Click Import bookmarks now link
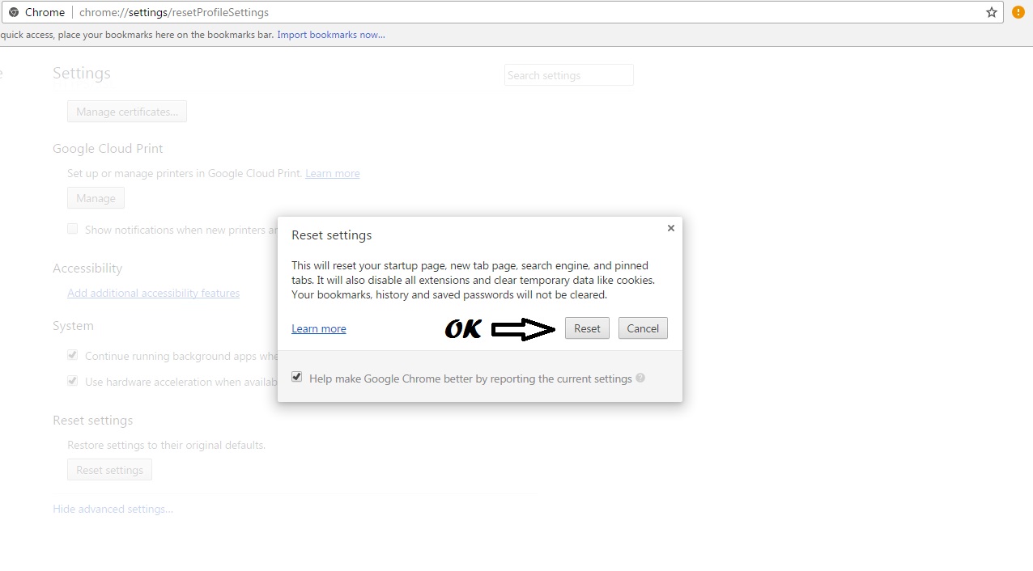1033x571 pixels. tap(331, 35)
